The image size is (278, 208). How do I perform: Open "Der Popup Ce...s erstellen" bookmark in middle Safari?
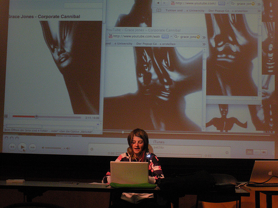(x=156, y=44)
